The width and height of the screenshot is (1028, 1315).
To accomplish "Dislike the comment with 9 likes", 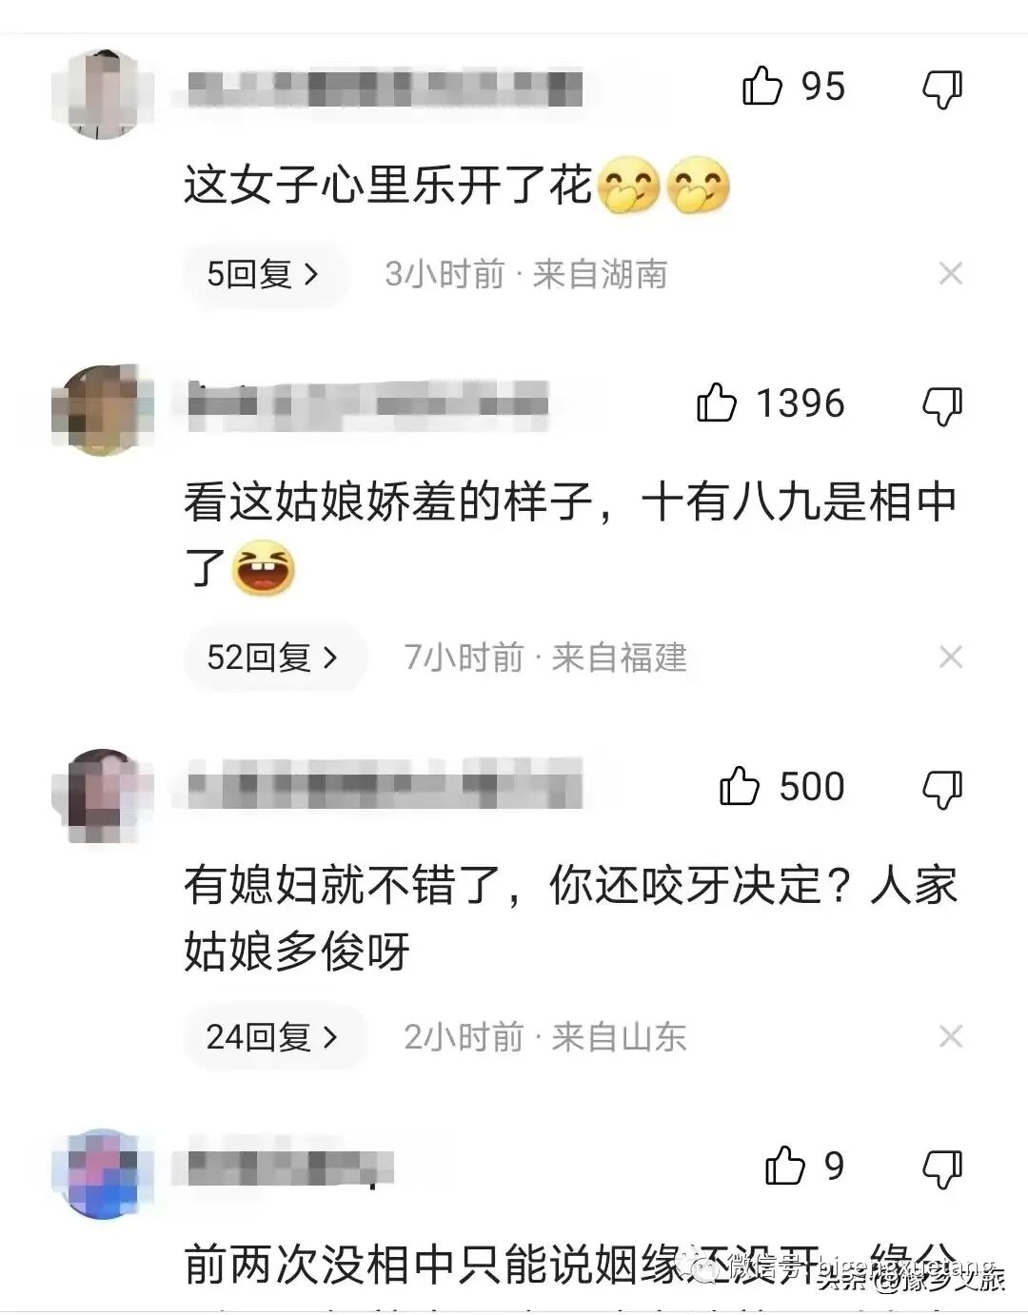I will click(x=942, y=1169).
